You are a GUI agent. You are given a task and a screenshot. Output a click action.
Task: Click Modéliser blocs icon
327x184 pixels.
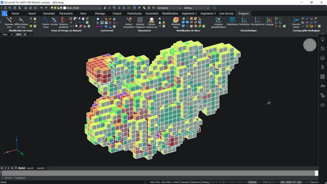pos(176,23)
